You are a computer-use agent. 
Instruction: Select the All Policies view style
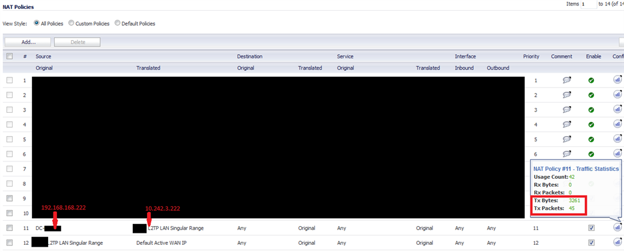37,23
